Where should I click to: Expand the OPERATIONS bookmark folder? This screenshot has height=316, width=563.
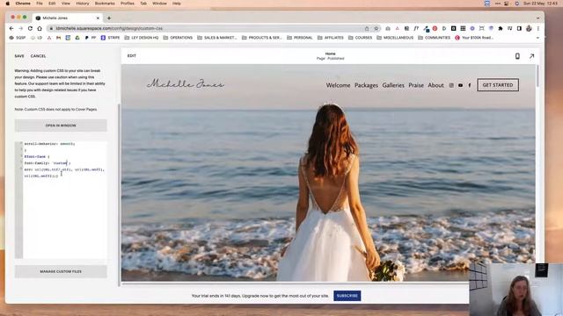pyautogui.click(x=178, y=38)
